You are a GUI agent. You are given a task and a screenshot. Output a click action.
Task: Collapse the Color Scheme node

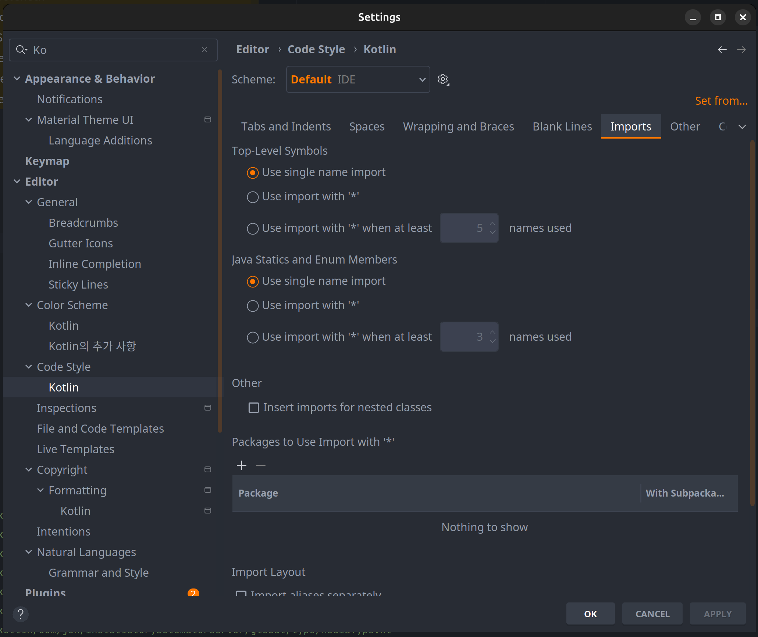click(29, 305)
